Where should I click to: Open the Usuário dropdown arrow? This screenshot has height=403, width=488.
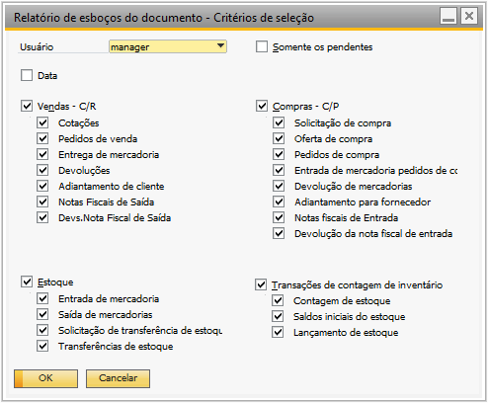[x=221, y=46]
